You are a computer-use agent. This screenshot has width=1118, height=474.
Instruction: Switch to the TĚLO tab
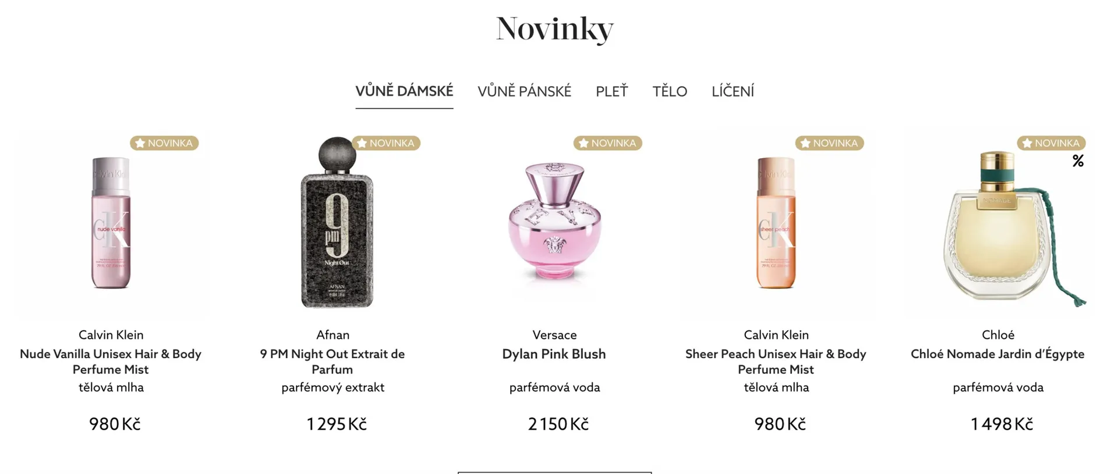point(670,91)
